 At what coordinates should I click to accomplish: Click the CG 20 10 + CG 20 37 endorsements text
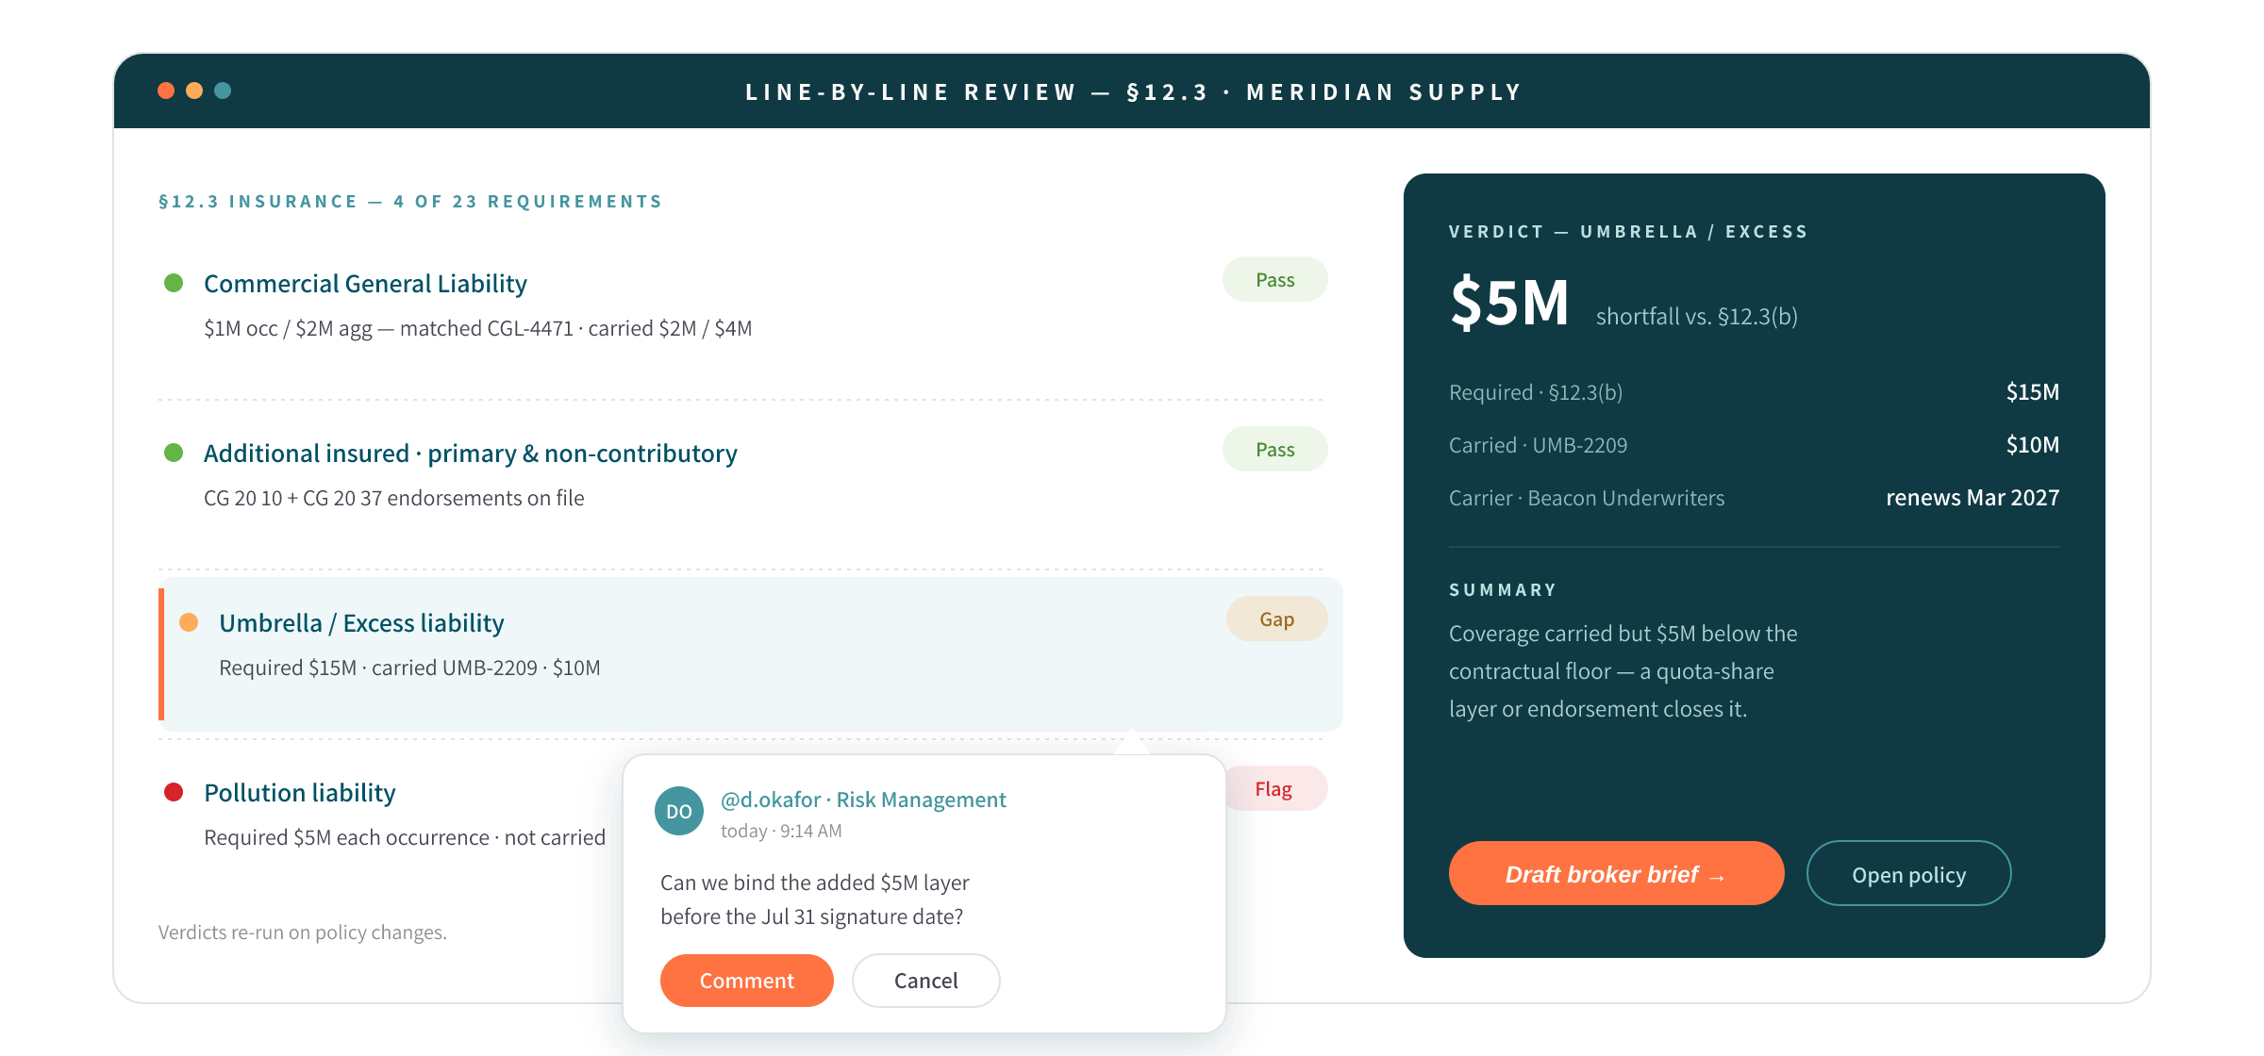click(x=394, y=498)
